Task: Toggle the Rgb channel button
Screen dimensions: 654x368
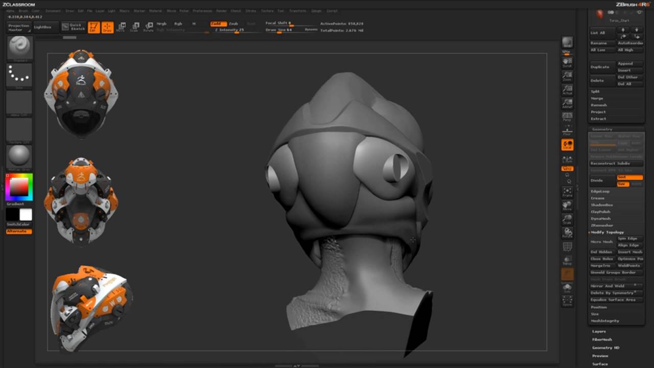Action: (x=178, y=24)
